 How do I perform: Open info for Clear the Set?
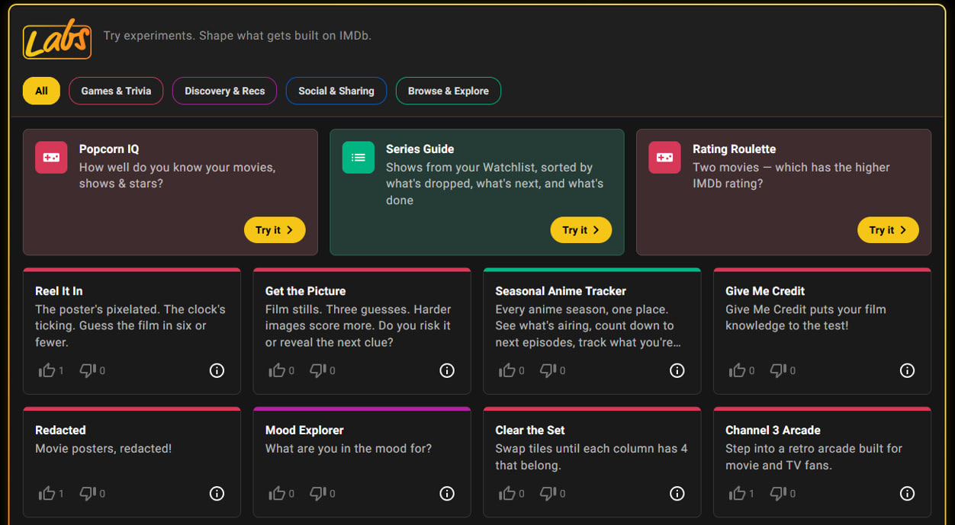pos(677,494)
